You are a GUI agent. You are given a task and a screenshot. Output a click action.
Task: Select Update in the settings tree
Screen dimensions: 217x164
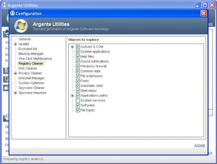[x=24, y=44]
